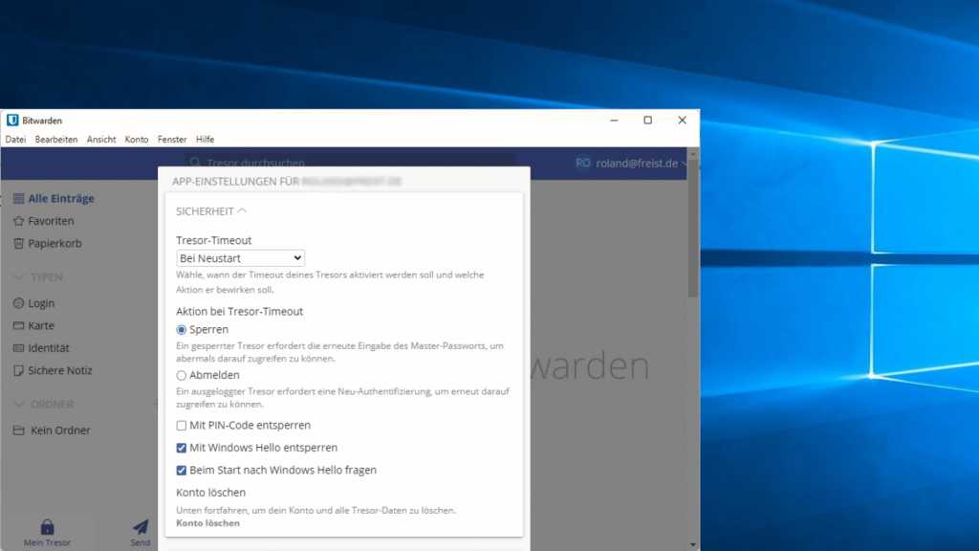Screen dimensions: 979x551
Task: Open the Hilfe menu
Action: 205,140
